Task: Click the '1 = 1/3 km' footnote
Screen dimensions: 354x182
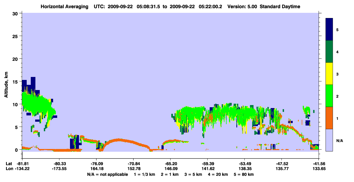Action: (x=144, y=174)
